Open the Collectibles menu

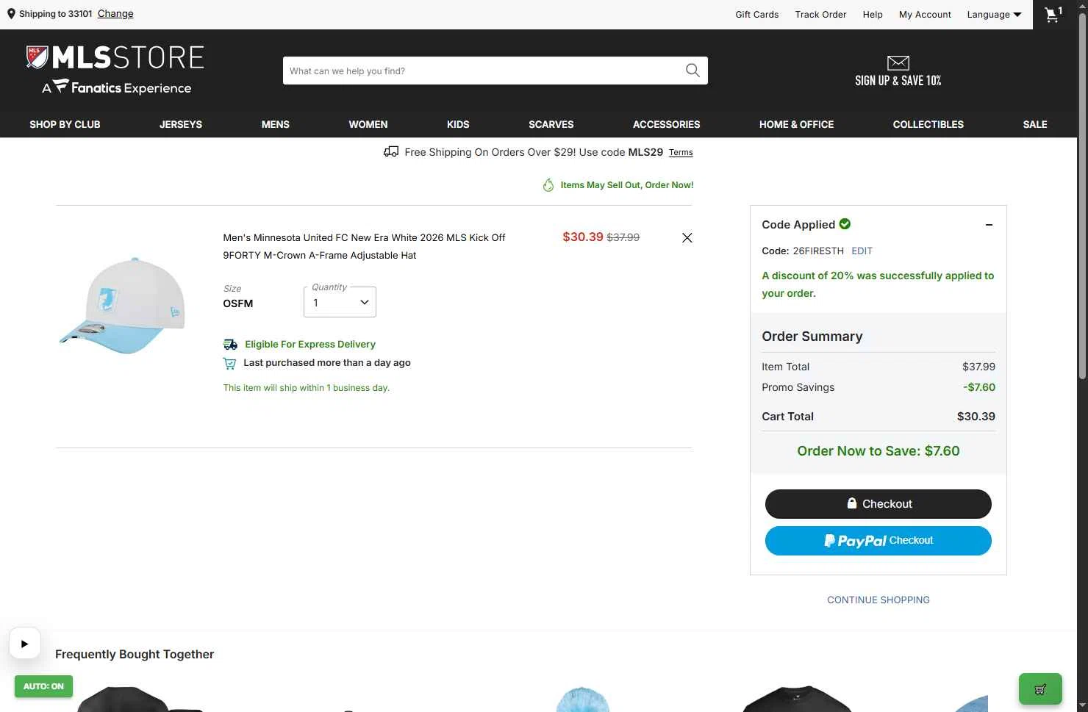(x=928, y=124)
